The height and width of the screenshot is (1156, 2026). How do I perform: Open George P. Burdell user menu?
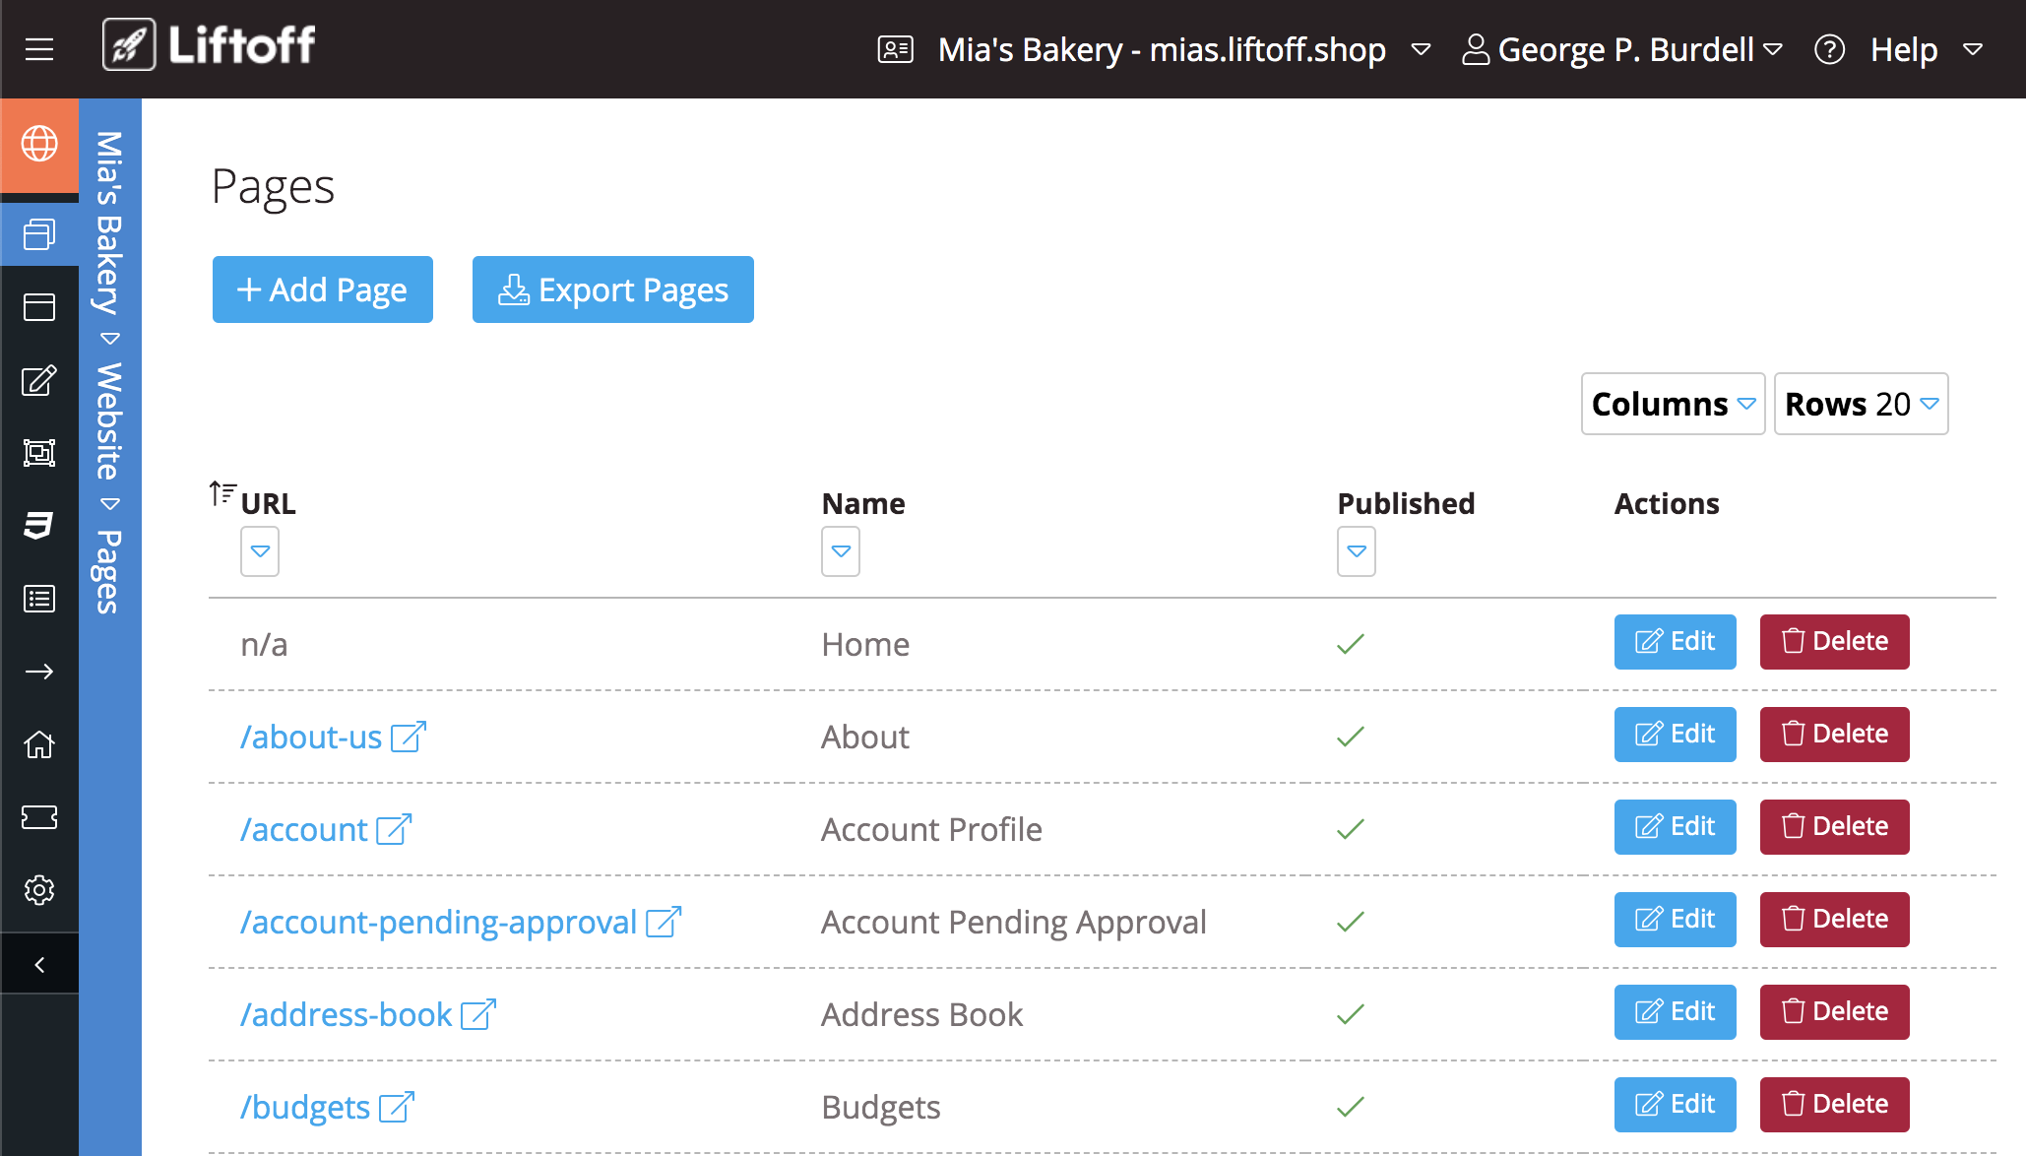point(1622,49)
